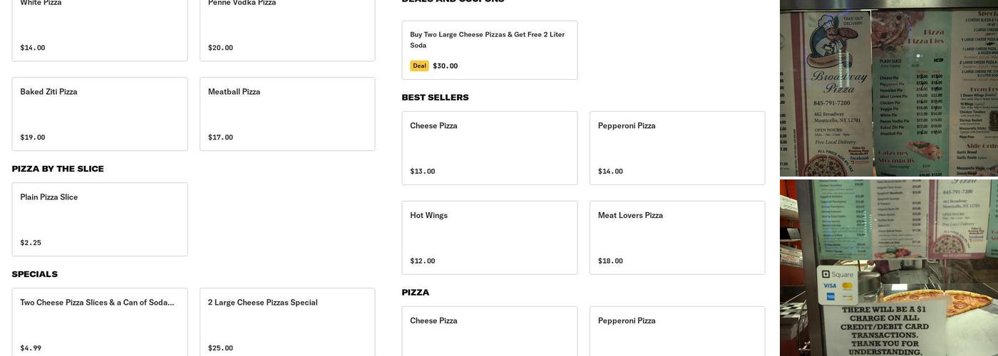View the Broadway Pizza menu board photo
998x356 pixels.
[889, 89]
